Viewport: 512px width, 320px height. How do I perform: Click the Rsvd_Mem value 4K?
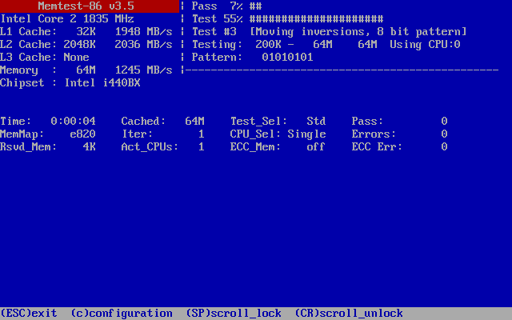(x=90, y=147)
